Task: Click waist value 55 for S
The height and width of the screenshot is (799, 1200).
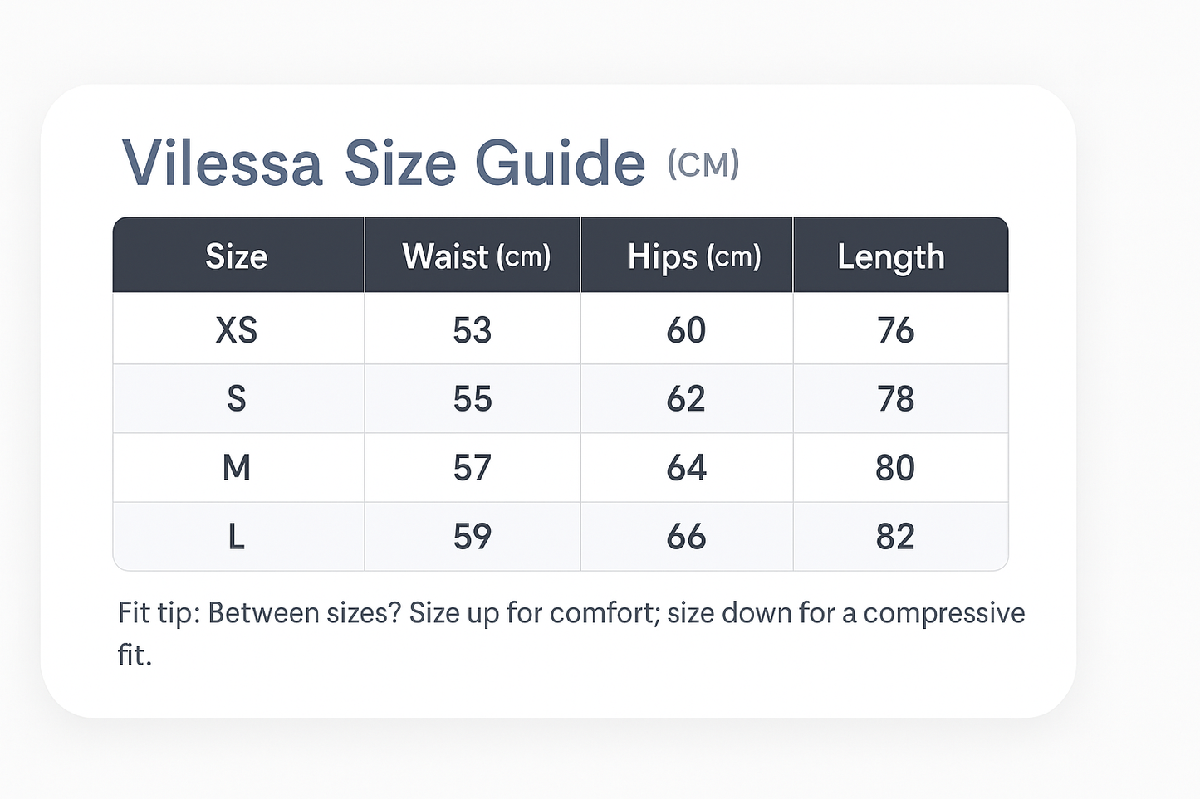Action: point(473,399)
